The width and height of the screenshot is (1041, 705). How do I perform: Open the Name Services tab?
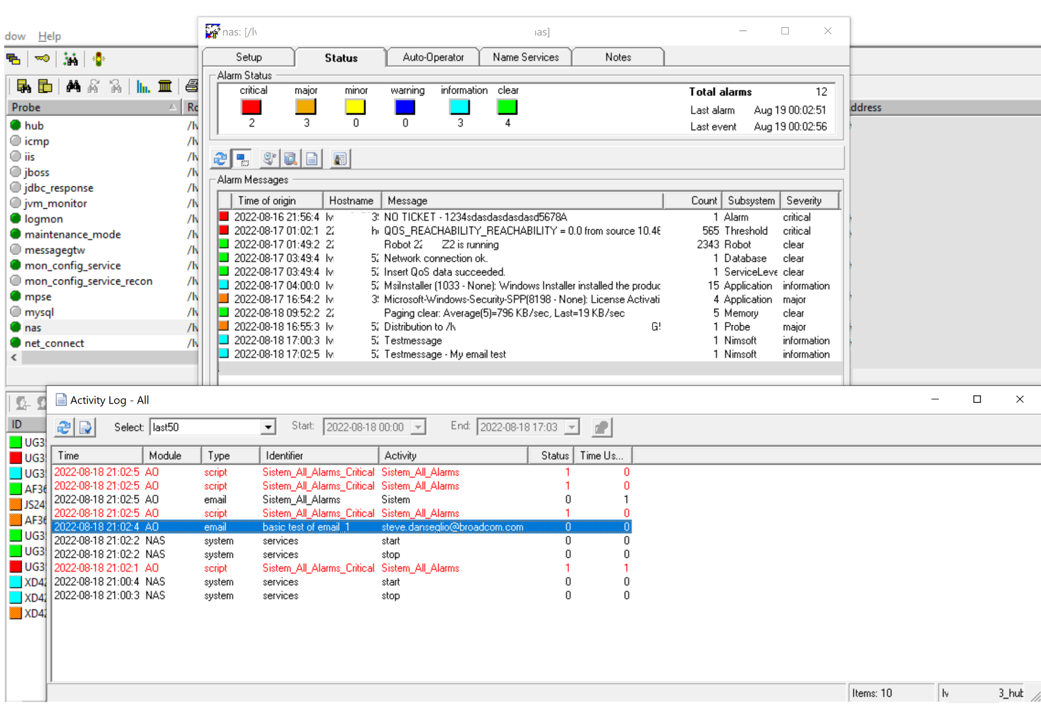pyautogui.click(x=526, y=58)
